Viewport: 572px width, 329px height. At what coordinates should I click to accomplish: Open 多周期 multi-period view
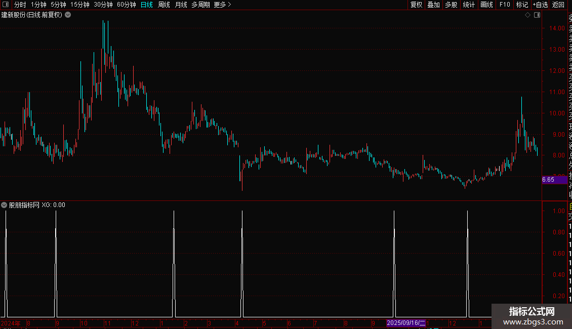200,5
